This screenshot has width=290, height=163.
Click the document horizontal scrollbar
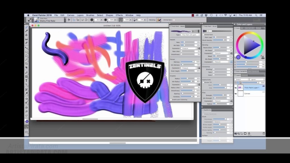[x=90, y=119]
